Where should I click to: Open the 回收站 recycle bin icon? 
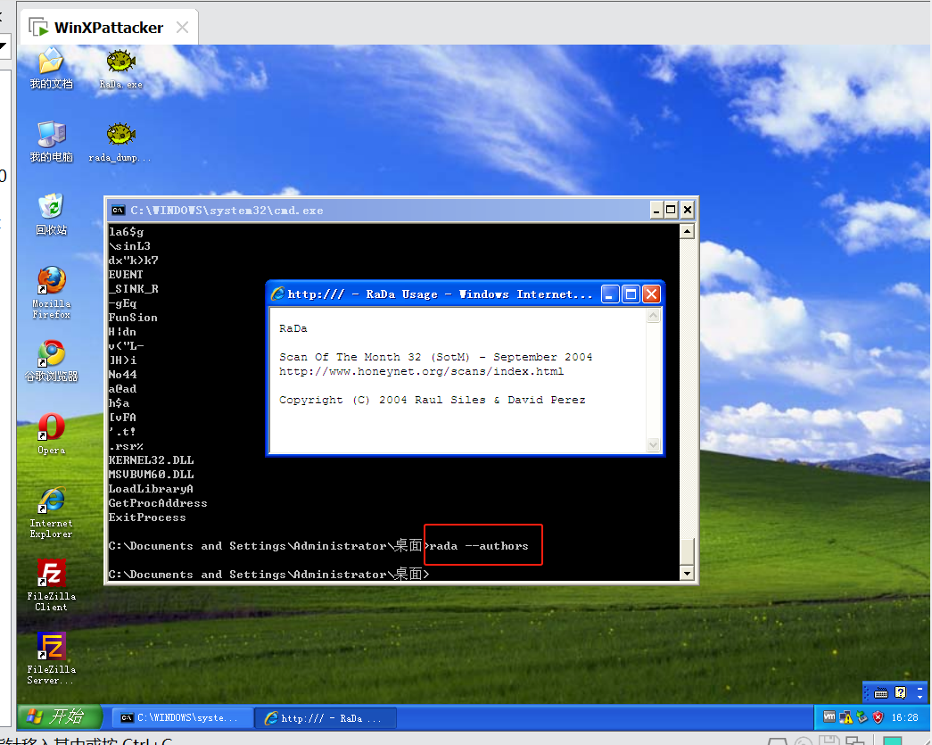tap(51, 214)
